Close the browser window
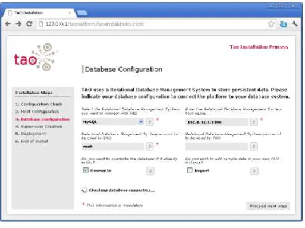The width and height of the screenshot is (305, 228). pyautogui.click(x=293, y=6)
